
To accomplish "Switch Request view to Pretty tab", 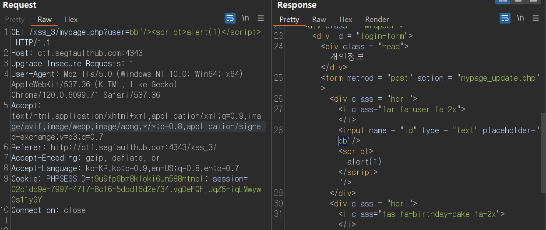I will pos(15,19).
